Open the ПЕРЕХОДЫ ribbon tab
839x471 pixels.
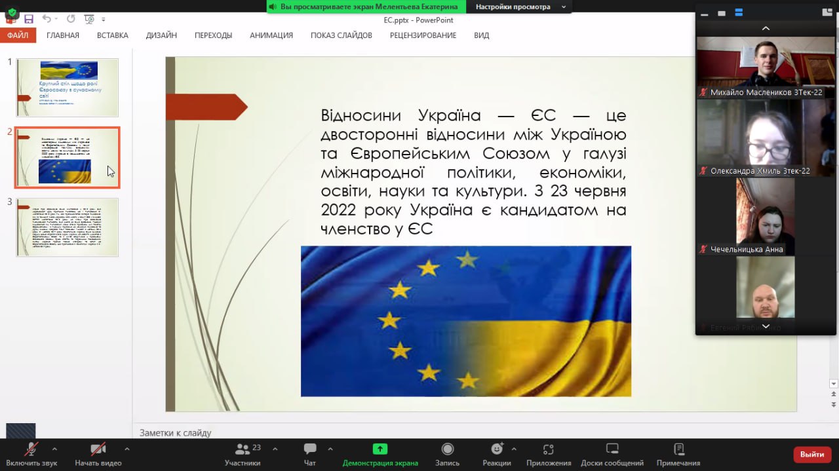click(213, 35)
